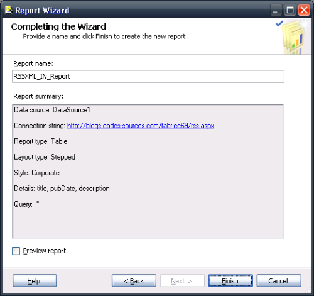Screen dimensions: 314x296
Task: Click the grayed-out Next button
Action: point(182,281)
